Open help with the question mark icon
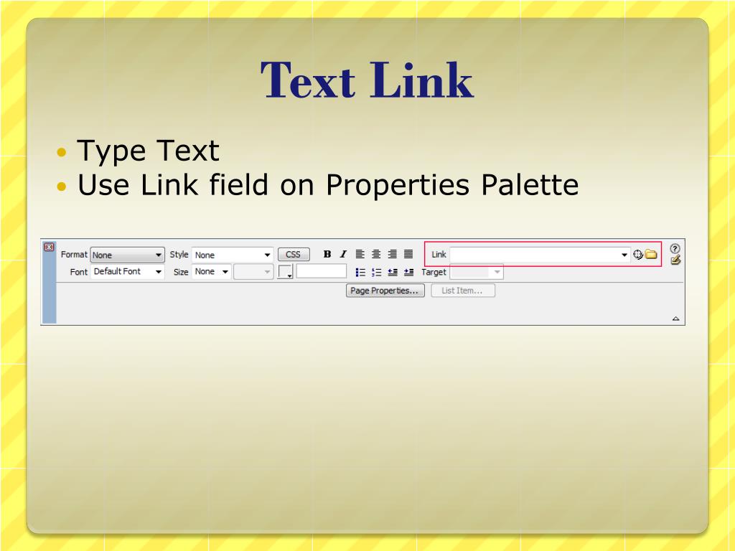Screen dimensions: 735x551 coord(675,248)
